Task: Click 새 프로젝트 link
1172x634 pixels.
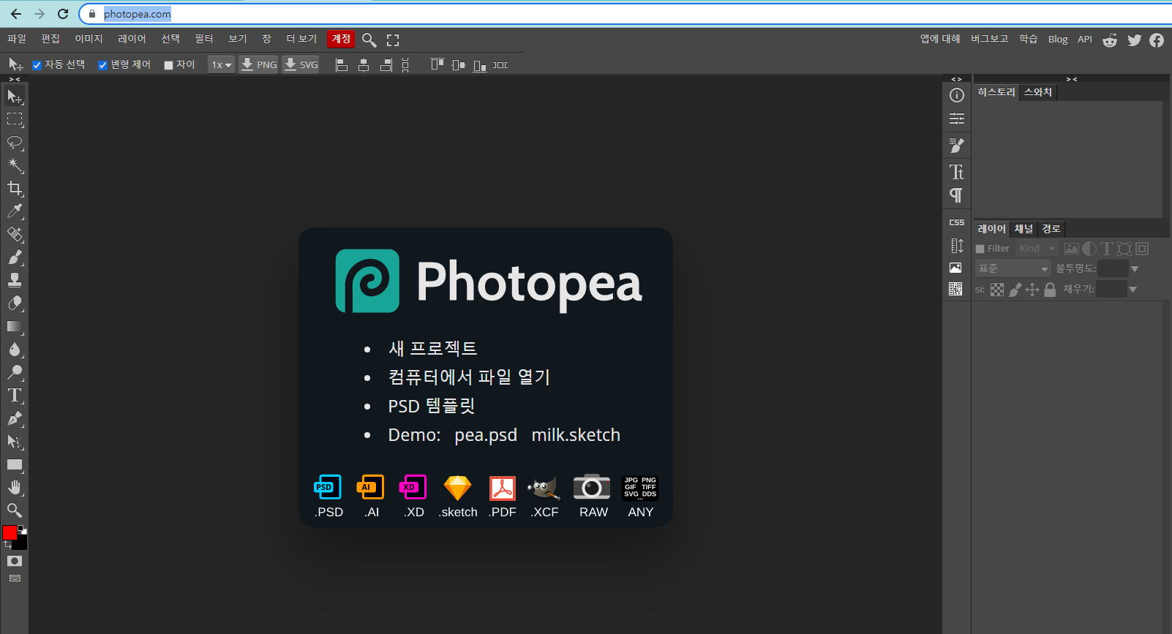Action: (433, 348)
